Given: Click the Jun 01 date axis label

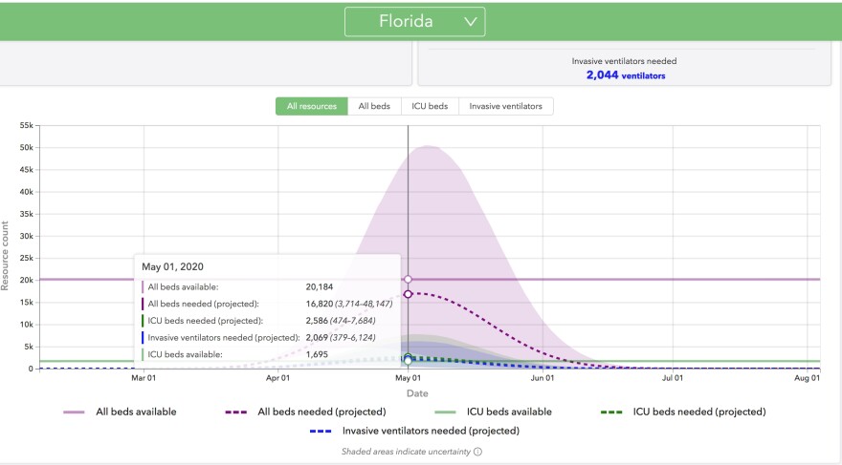Looking at the screenshot, I should 543,378.
